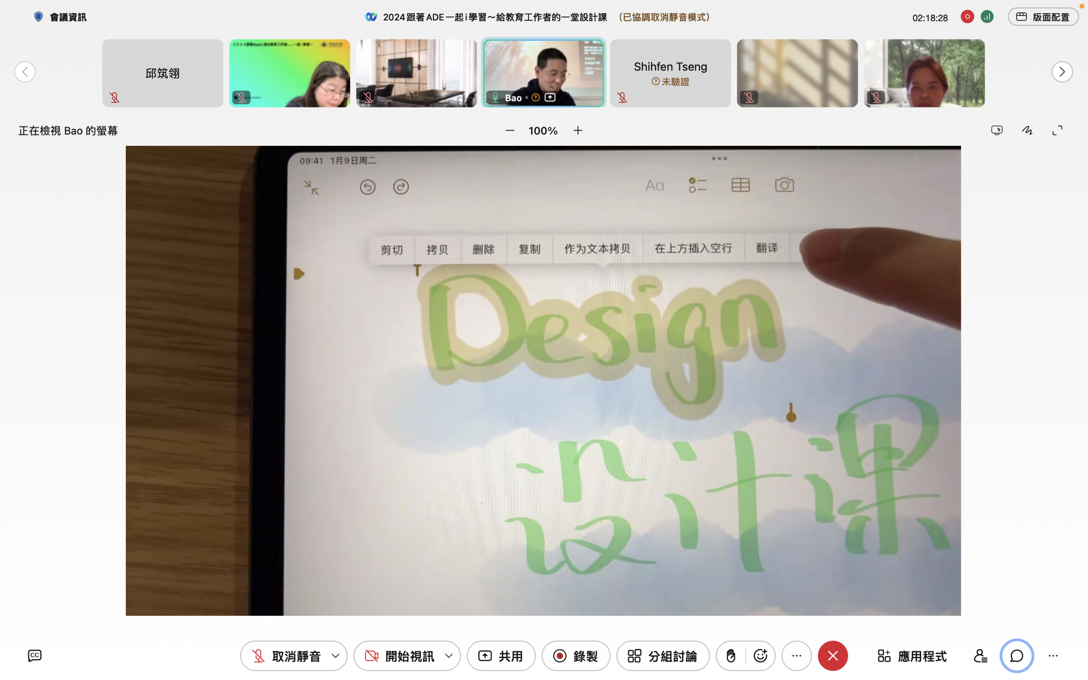Open 版面配置 layout options
The width and height of the screenshot is (1088, 680).
(x=1043, y=17)
